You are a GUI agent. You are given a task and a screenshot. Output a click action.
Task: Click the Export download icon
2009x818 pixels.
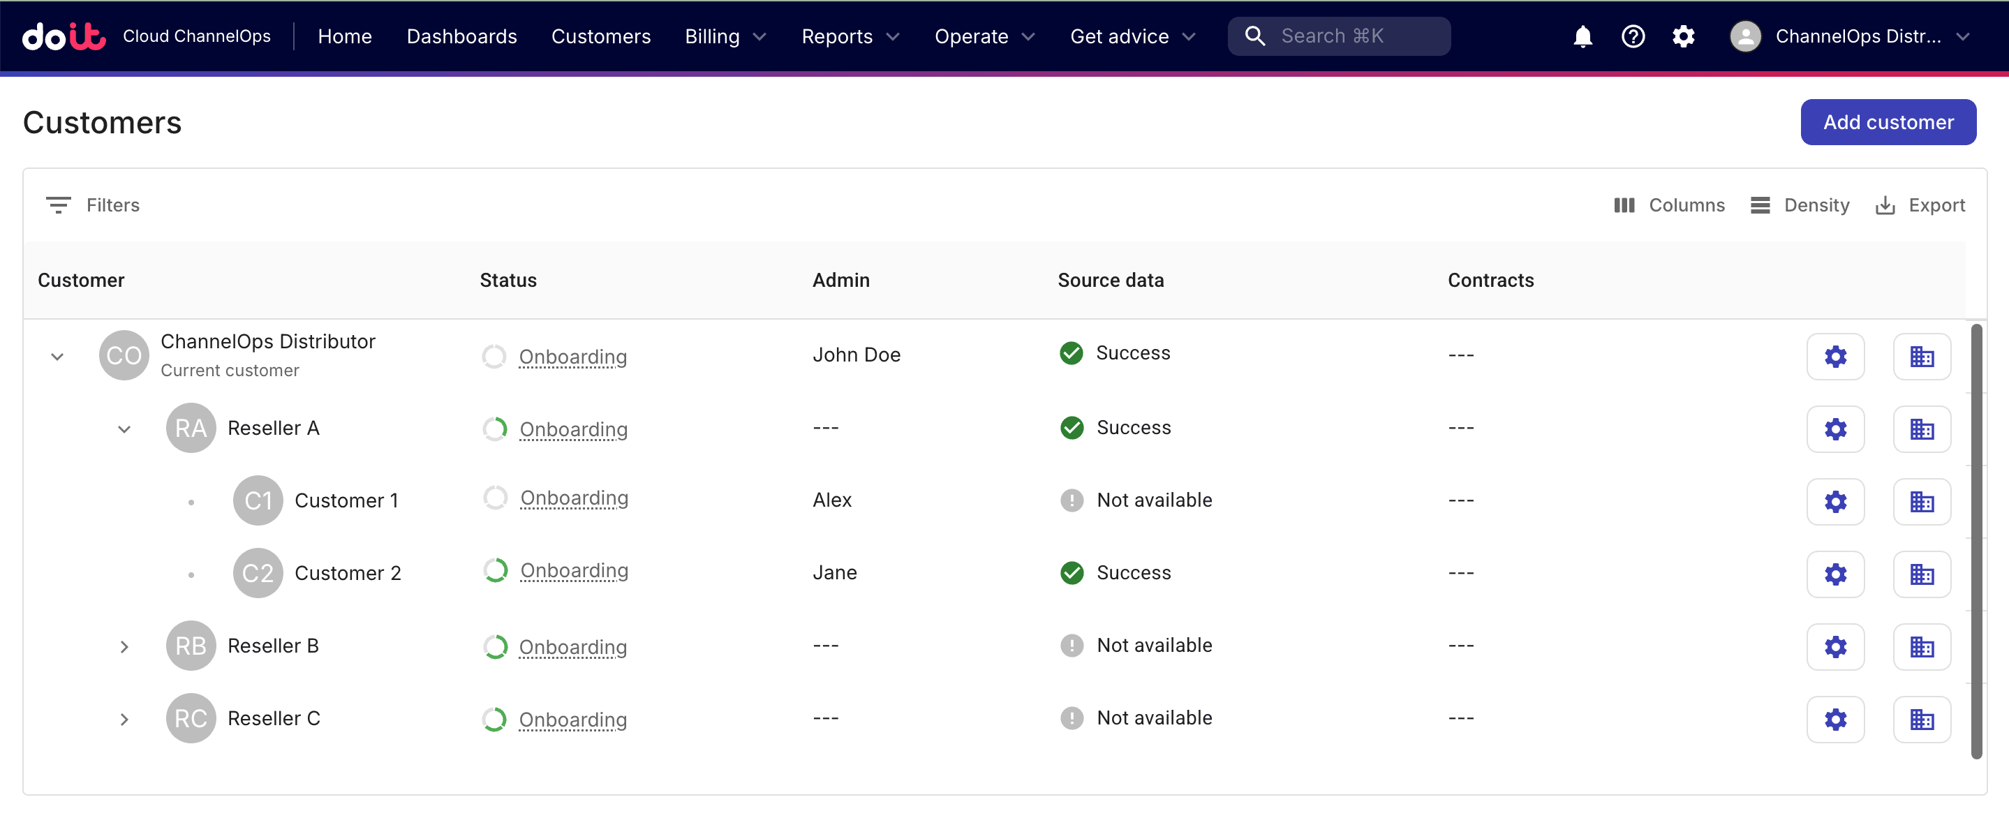[x=1887, y=204]
